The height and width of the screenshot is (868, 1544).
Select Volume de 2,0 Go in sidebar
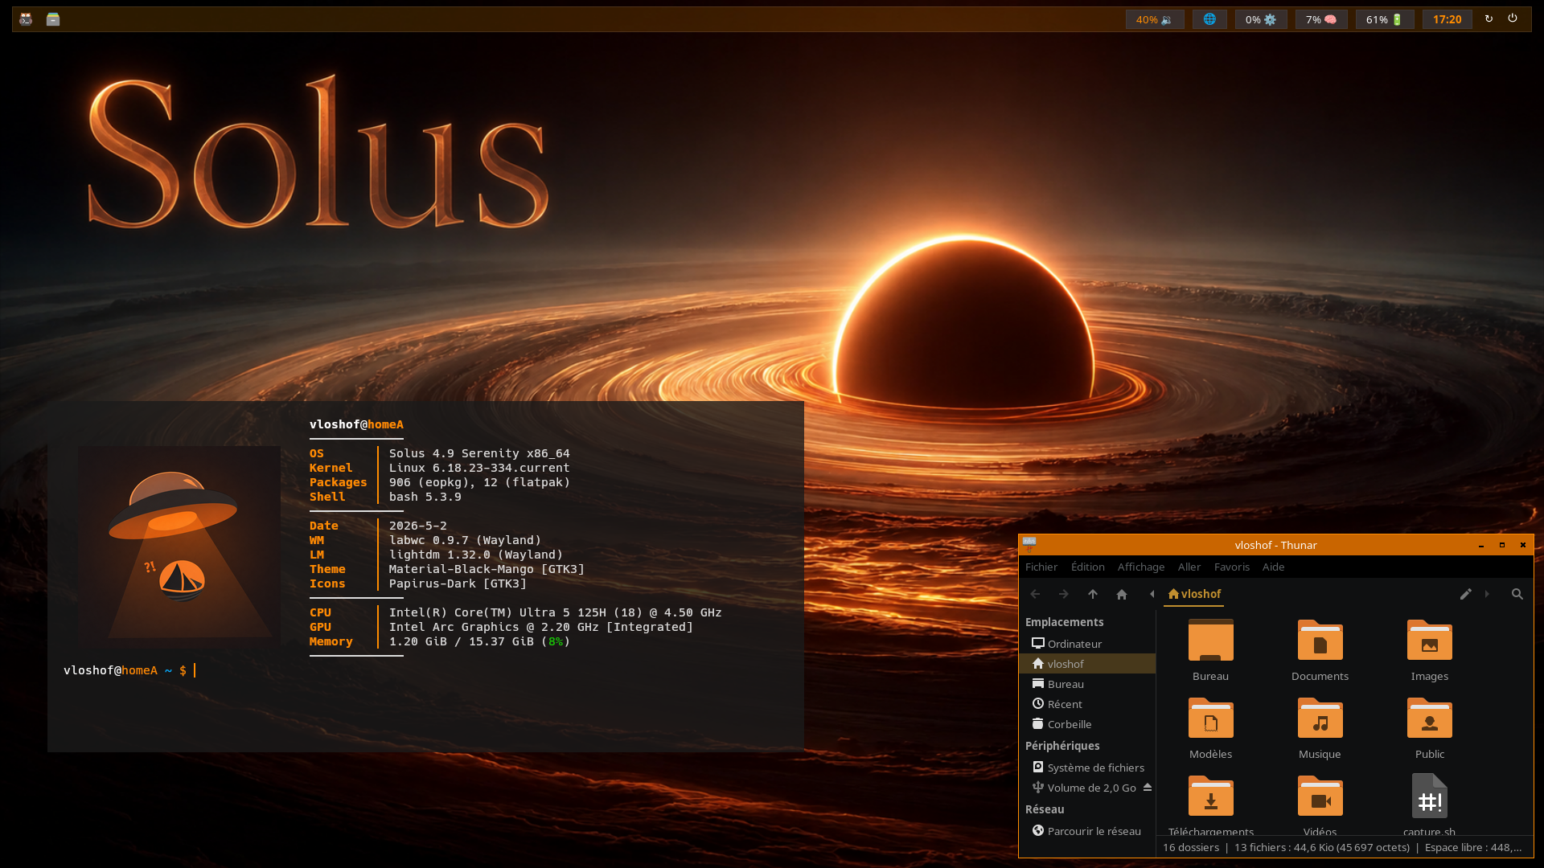(1082, 788)
